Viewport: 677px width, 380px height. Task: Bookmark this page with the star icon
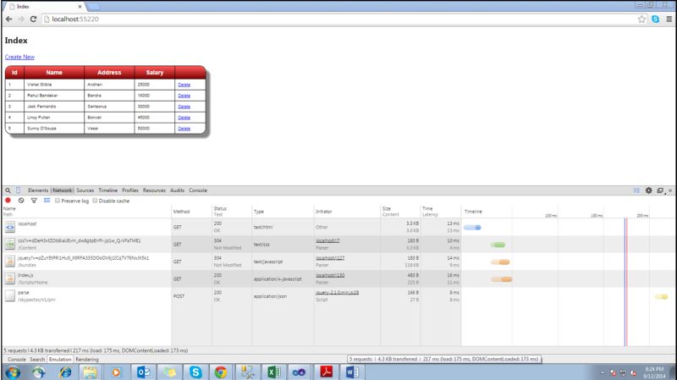[x=641, y=19]
